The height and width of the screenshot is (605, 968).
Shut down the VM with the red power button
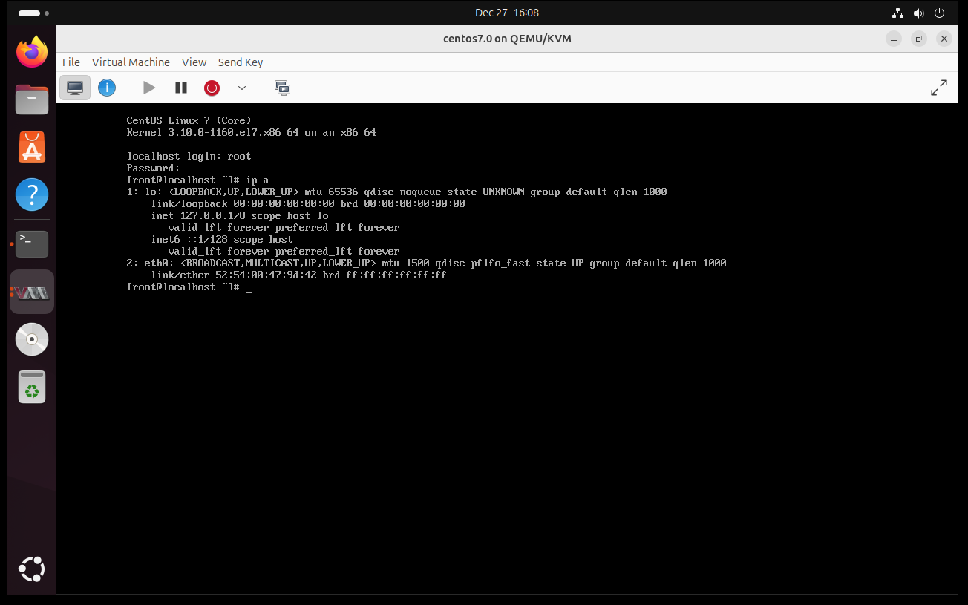tap(212, 88)
